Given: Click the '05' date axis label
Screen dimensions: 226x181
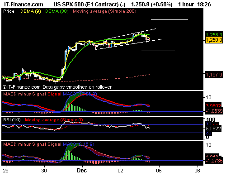Looking at the screenshot, I should 159,171.
